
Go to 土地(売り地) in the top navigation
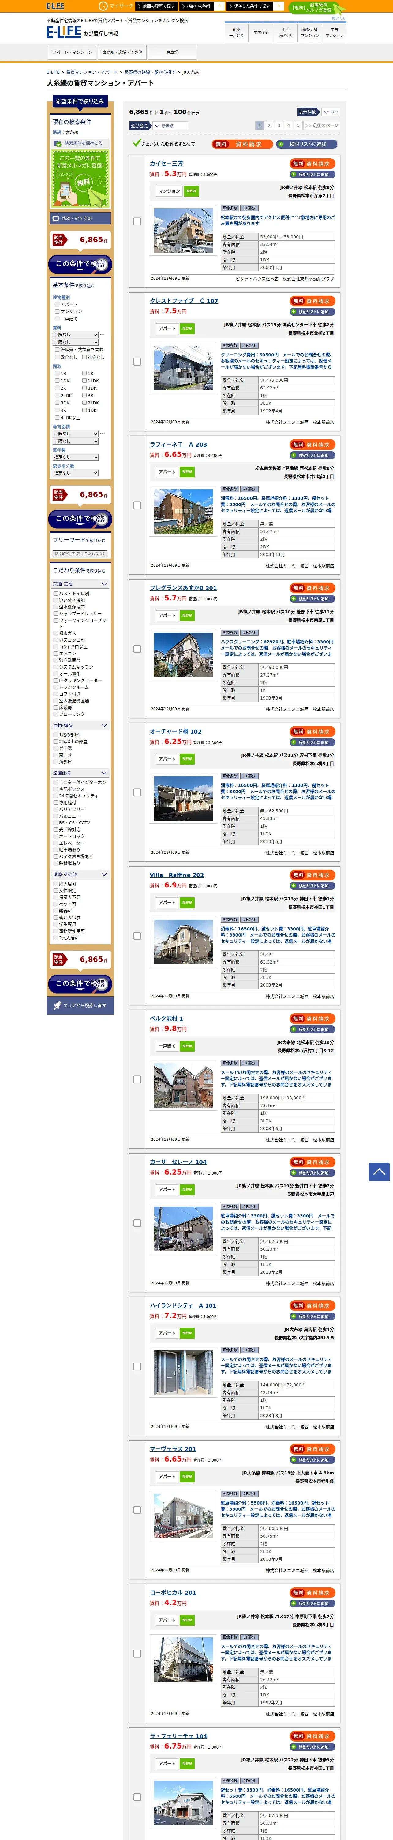pyautogui.click(x=285, y=32)
